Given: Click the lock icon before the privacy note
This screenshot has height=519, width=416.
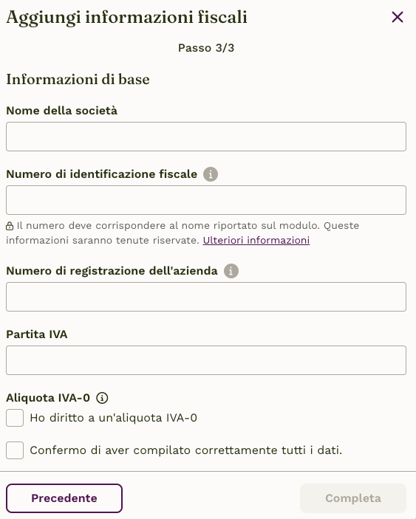Looking at the screenshot, I should click(x=10, y=226).
